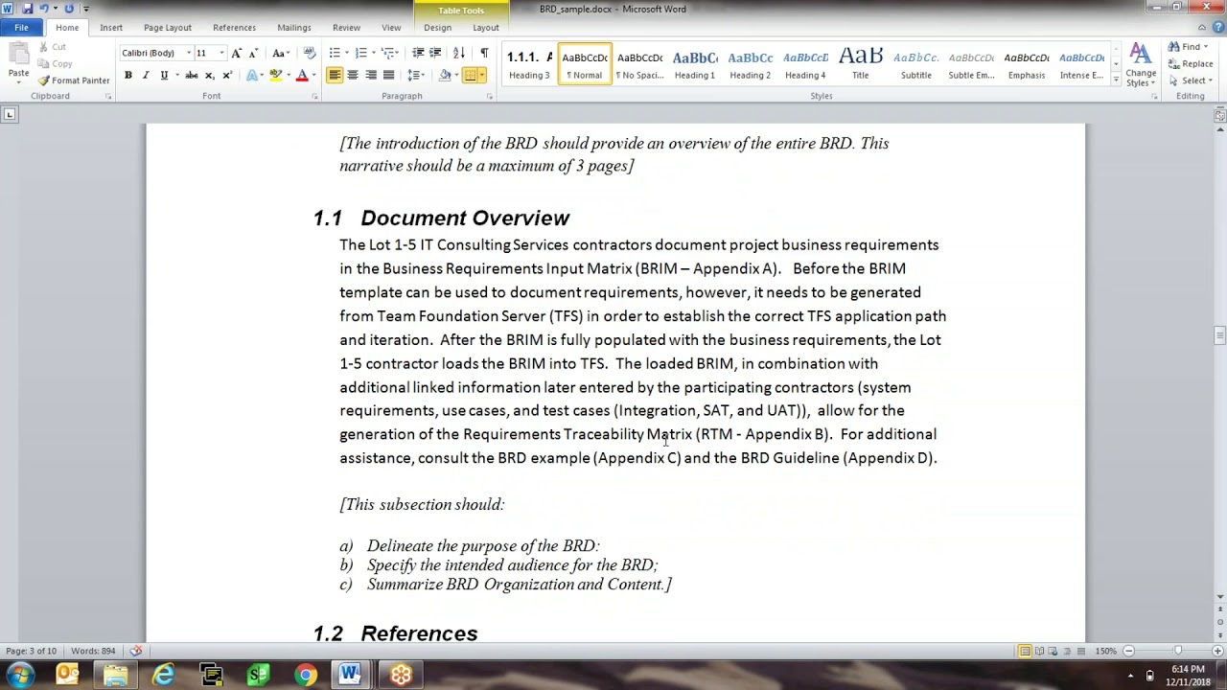The width and height of the screenshot is (1227, 690).
Task: Open Chrome from taskbar
Action: pos(305,675)
